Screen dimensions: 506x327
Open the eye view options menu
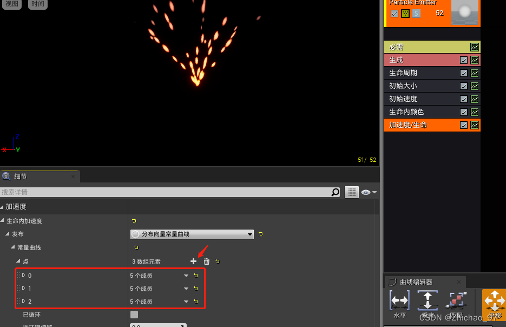(x=369, y=192)
